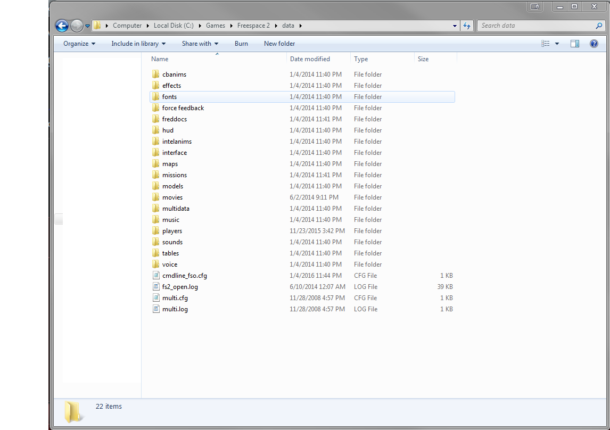Viewport: 610px width, 430px height.
Task: Select the multidata folder icon
Action: click(155, 209)
